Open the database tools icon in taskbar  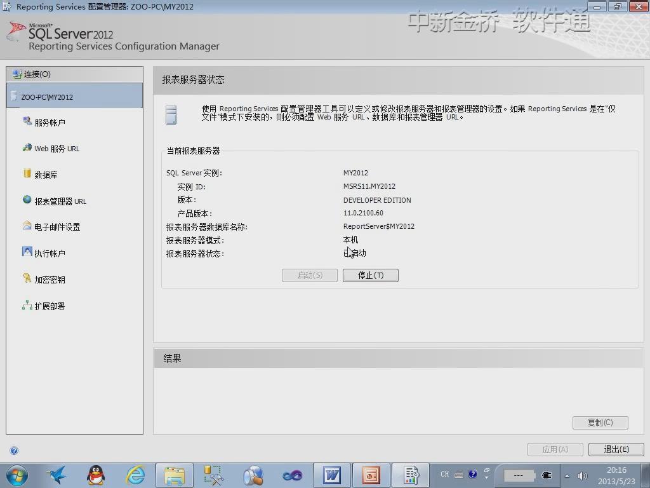pyautogui.click(x=213, y=475)
